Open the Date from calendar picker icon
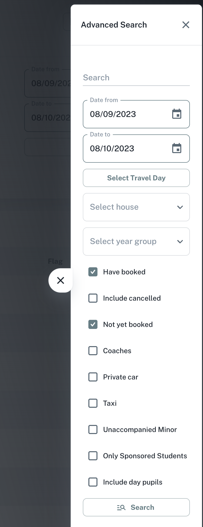This screenshot has height=527, width=203. pos(177,114)
